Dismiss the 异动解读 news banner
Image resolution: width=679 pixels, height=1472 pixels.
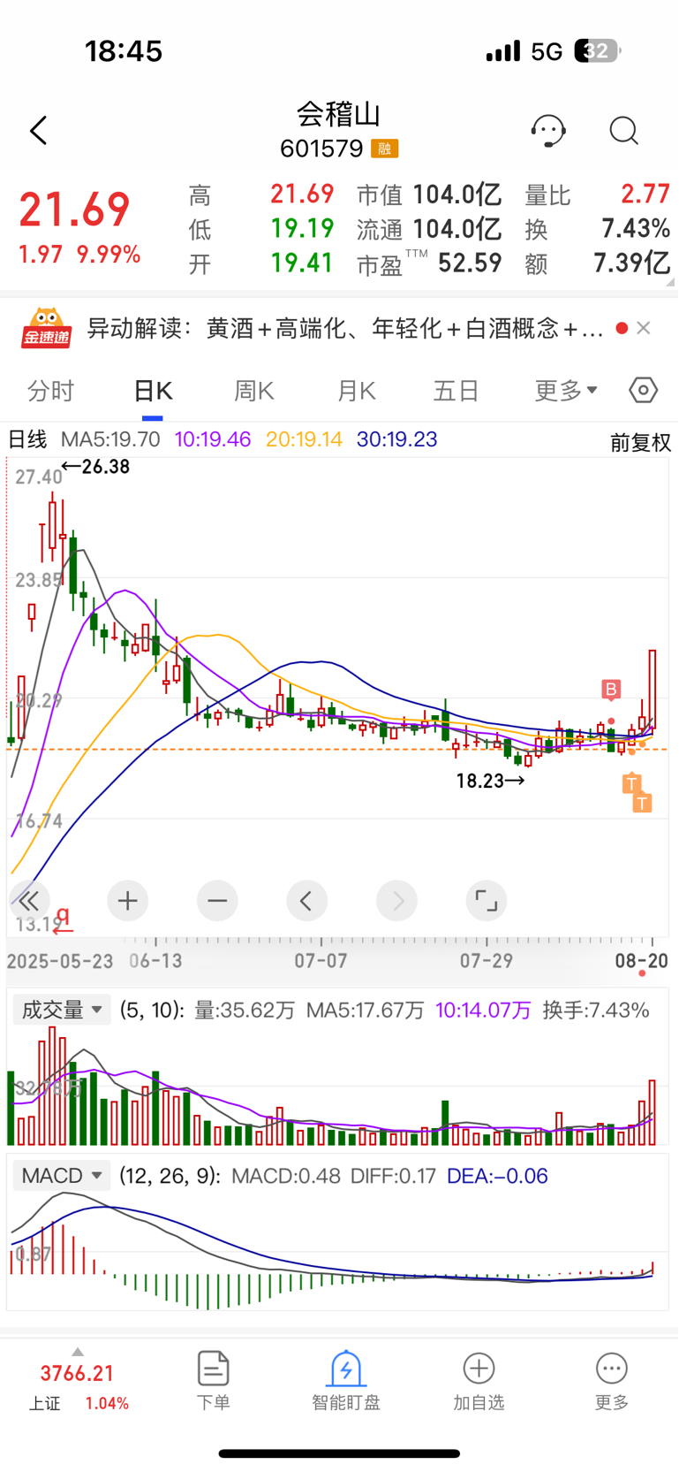644,328
